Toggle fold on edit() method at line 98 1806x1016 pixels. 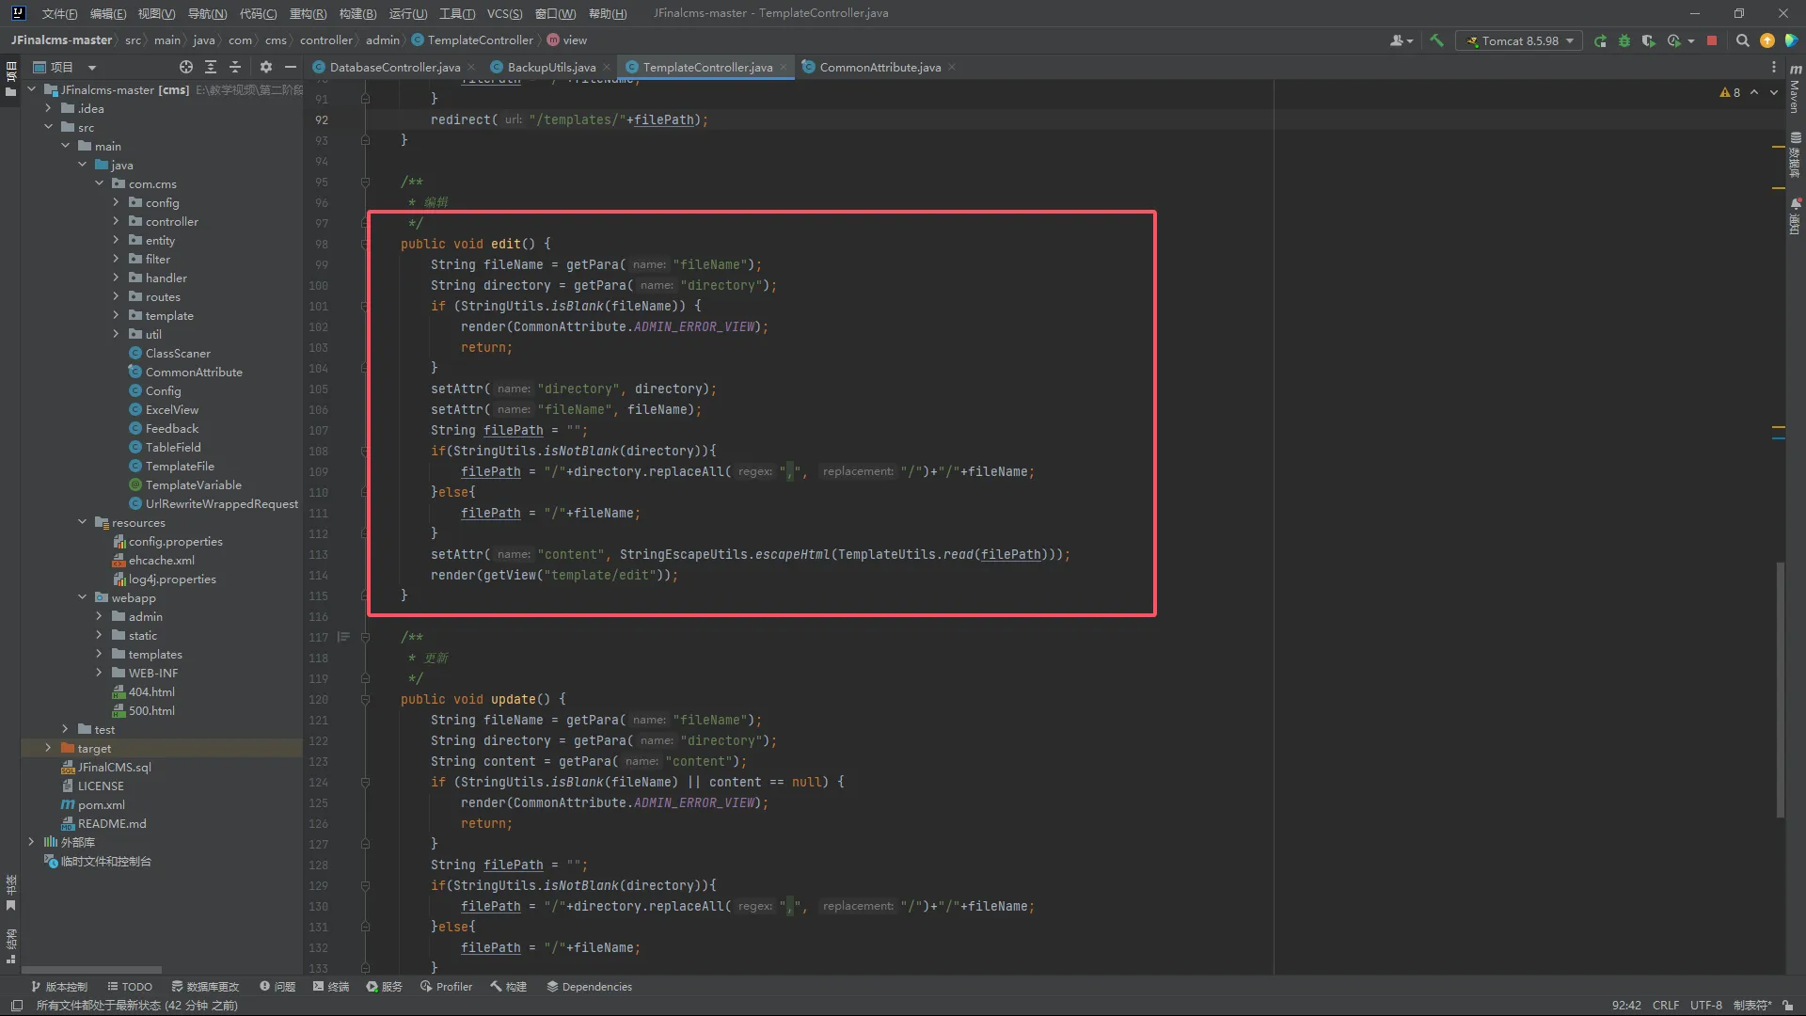coord(365,244)
